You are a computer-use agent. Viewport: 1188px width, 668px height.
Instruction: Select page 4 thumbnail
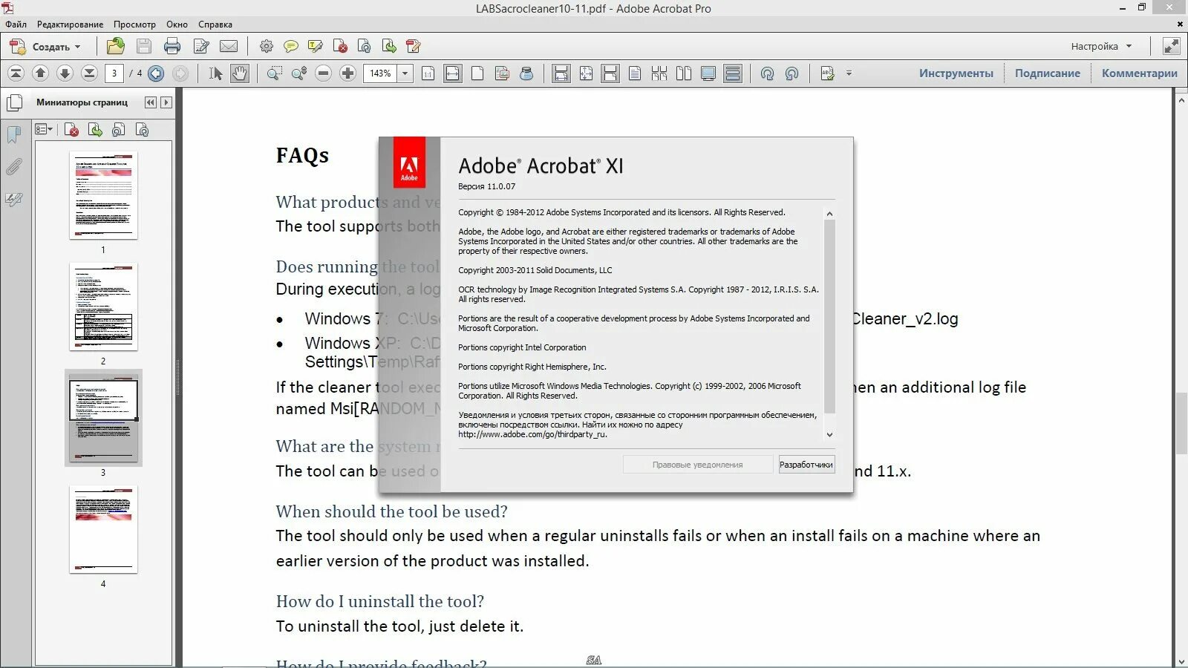103,529
